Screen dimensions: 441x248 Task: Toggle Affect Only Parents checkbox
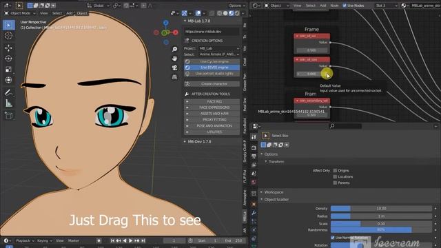335,183
